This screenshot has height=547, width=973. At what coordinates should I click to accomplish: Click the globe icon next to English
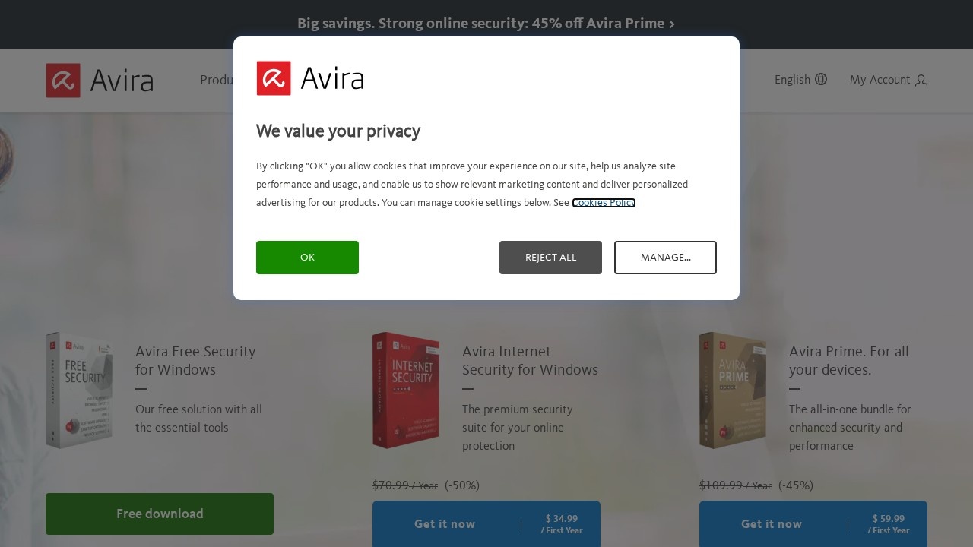(x=821, y=79)
